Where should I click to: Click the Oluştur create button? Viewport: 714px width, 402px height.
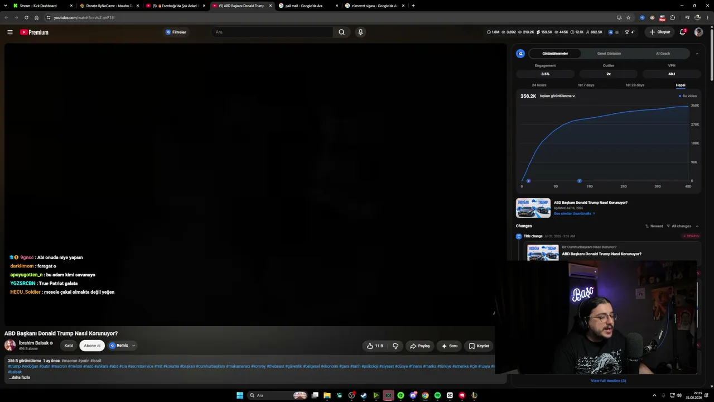point(660,32)
